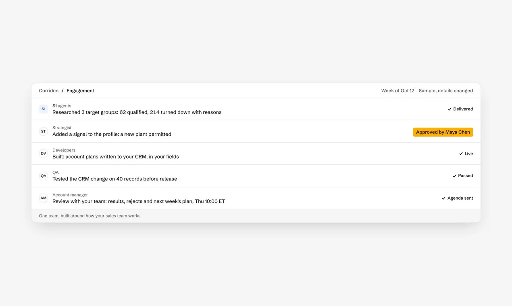This screenshot has height=306, width=512.
Task: Click the AM Account manager avatar
Action: tap(44, 198)
